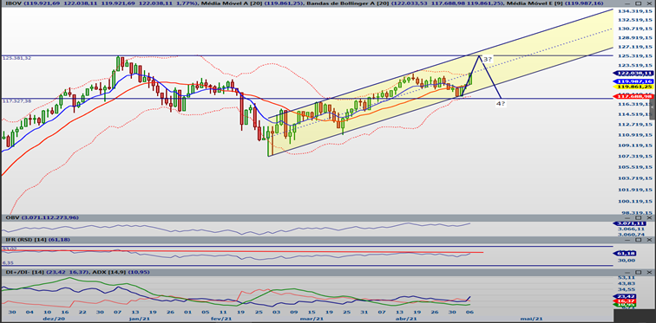Close the IFR (RSI) indicator panel

coord(649,240)
